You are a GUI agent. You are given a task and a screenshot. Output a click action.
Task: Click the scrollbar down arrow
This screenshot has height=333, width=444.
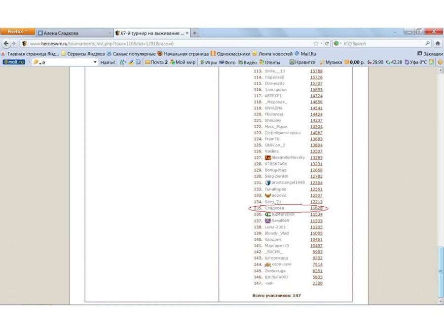click(x=441, y=301)
